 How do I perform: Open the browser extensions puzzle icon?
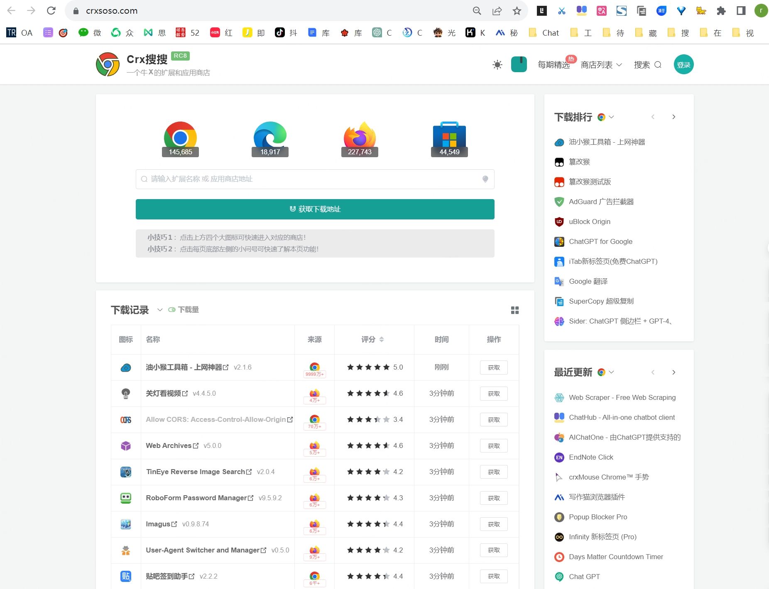click(x=721, y=11)
